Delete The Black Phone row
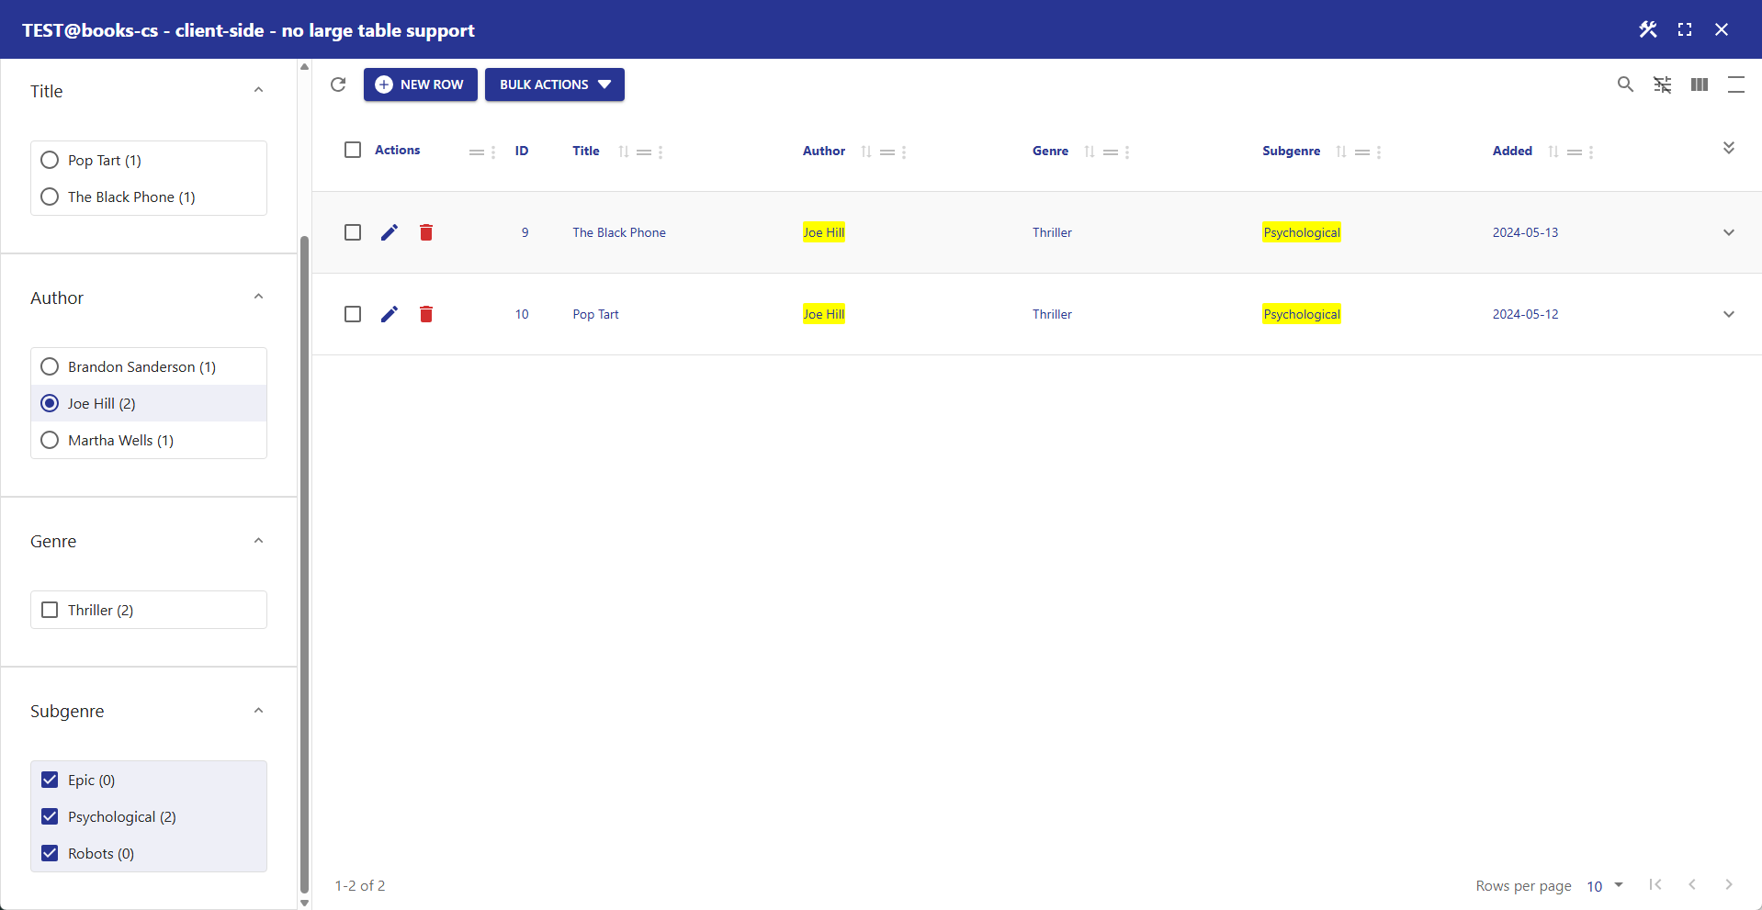 point(426,232)
